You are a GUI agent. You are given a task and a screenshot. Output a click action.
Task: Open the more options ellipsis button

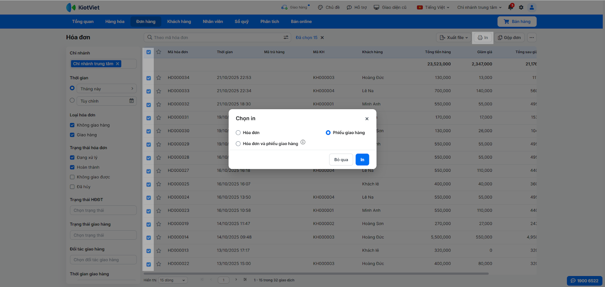point(532,37)
